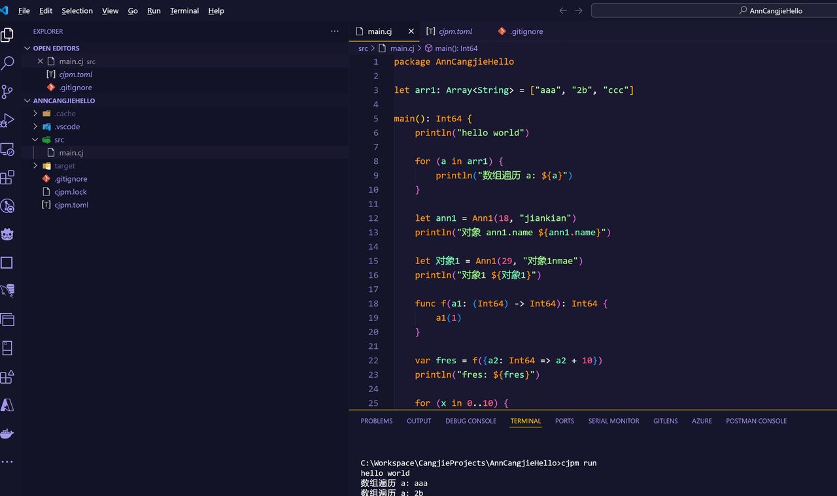Open the Search view in activity bar
This screenshot has height=496, width=837.
pos(7,63)
